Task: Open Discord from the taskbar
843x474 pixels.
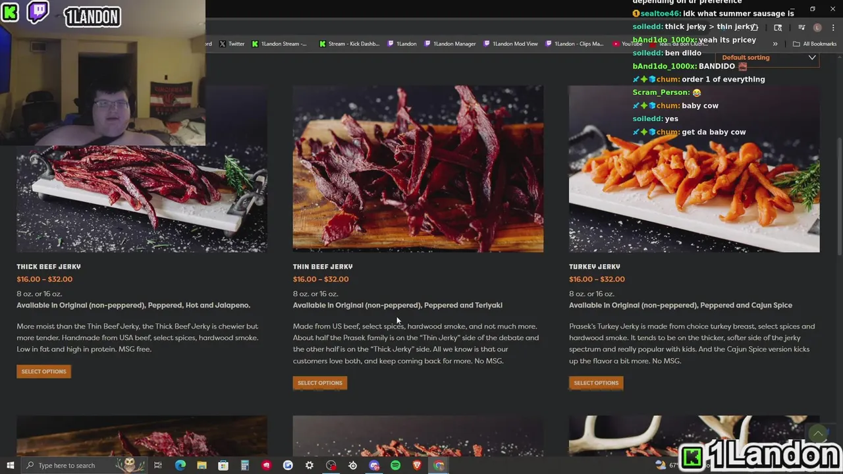Action: point(374,465)
